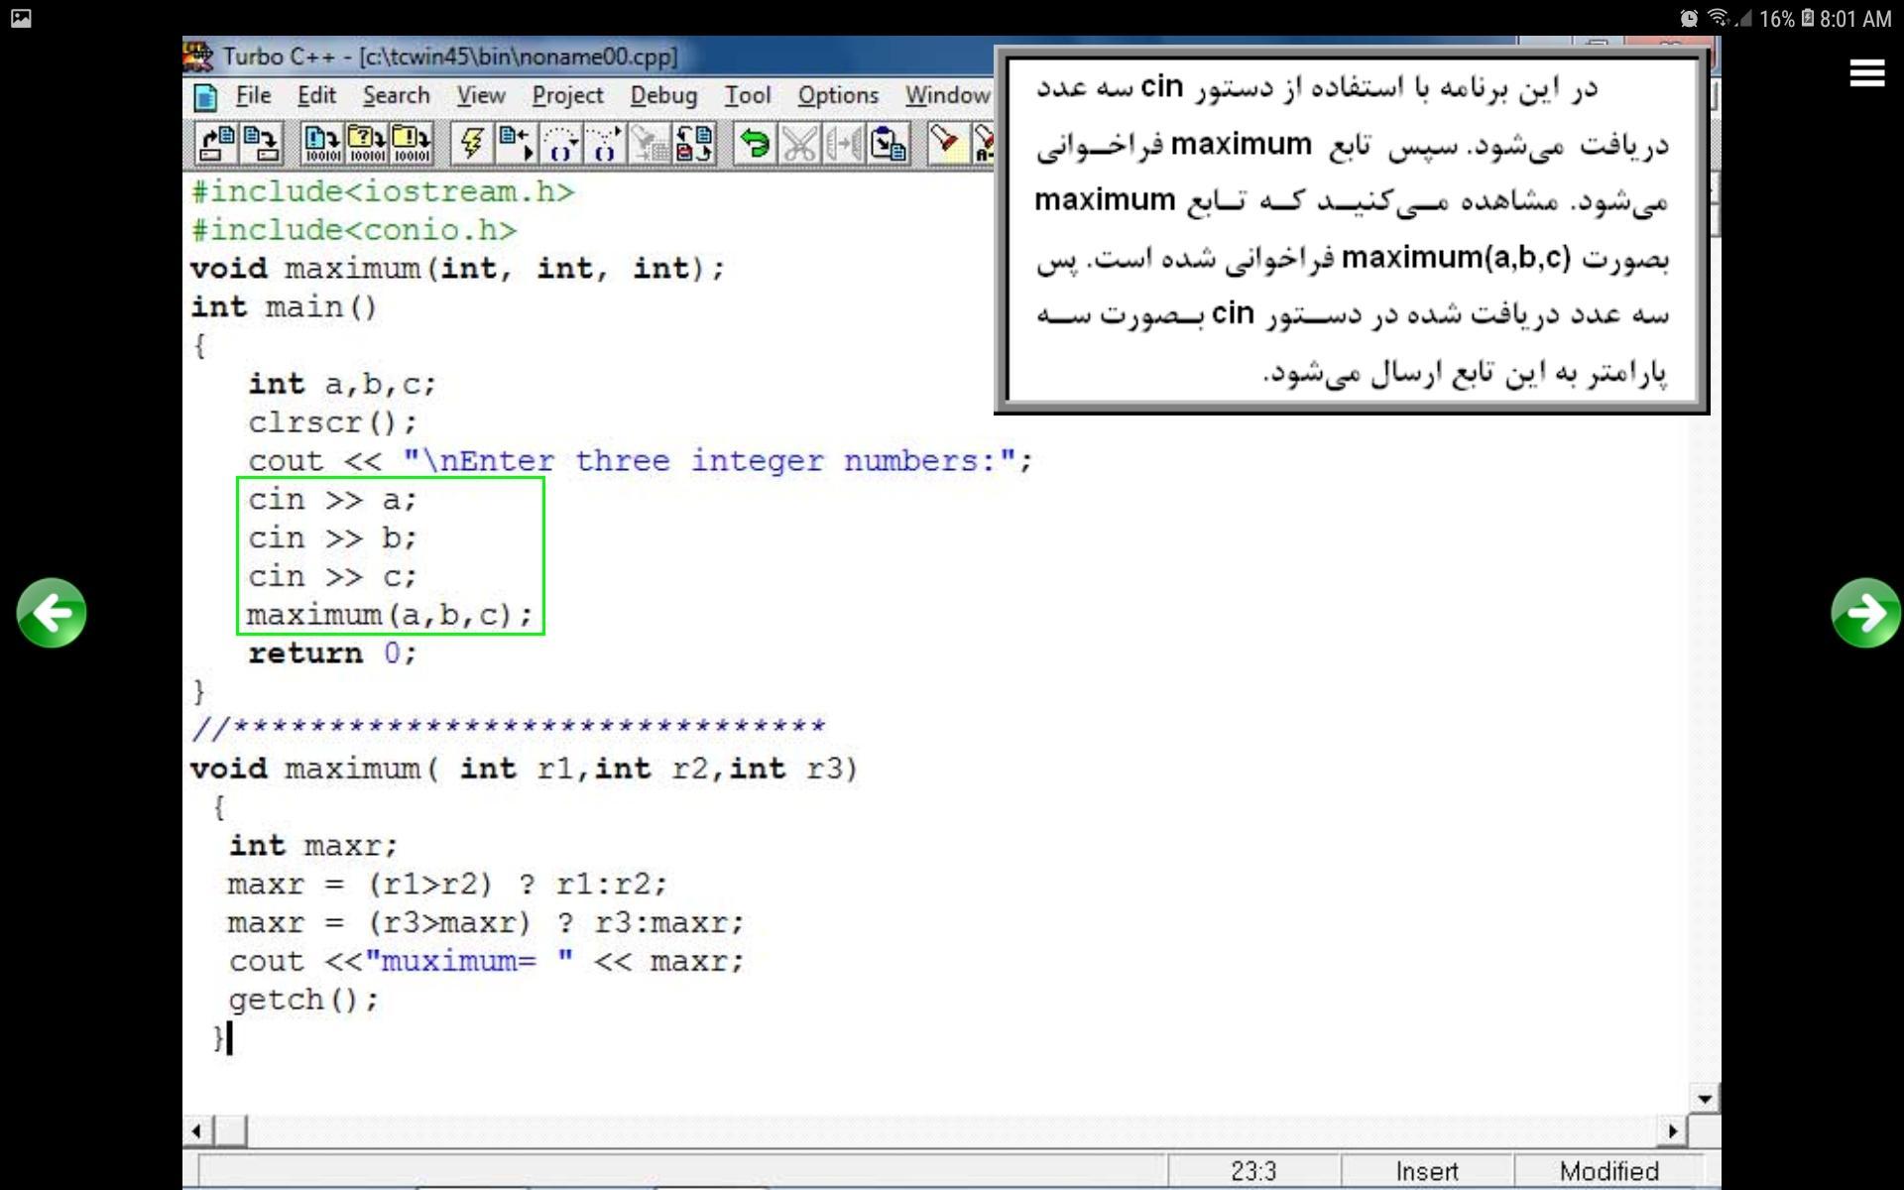Tap the alarm clock status icon

point(1688,18)
